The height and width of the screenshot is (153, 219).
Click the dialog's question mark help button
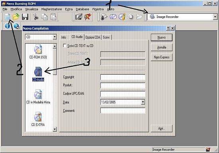(168, 29)
